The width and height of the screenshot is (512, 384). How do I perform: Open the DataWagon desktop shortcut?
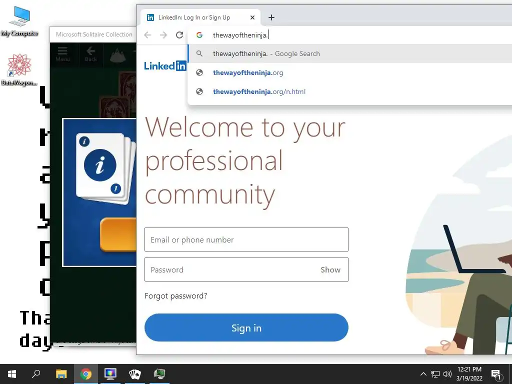click(19, 69)
